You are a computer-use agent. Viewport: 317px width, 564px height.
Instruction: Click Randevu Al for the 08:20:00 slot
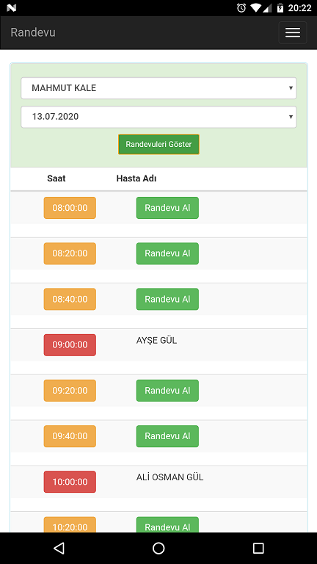click(167, 253)
